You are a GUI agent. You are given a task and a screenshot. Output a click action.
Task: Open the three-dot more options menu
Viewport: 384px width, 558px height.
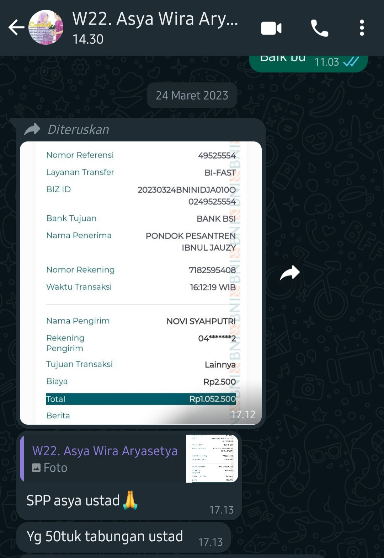(x=362, y=28)
